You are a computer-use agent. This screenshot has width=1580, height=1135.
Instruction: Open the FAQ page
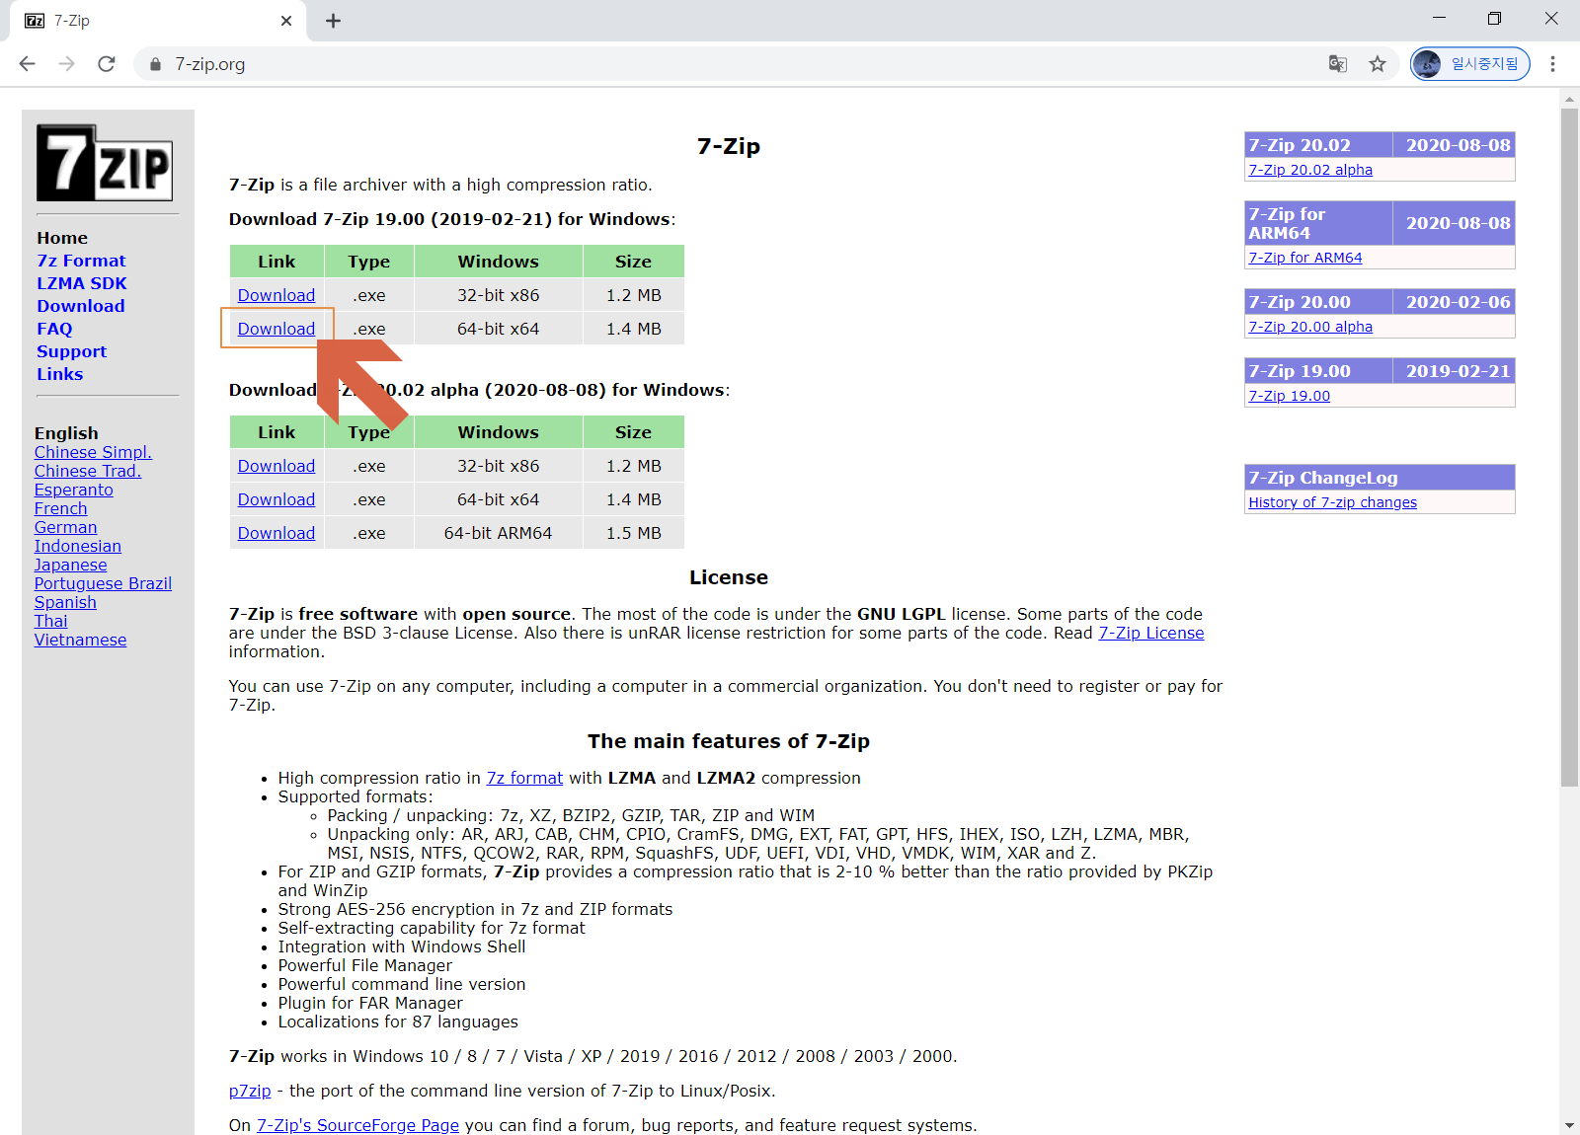(x=54, y=329)
